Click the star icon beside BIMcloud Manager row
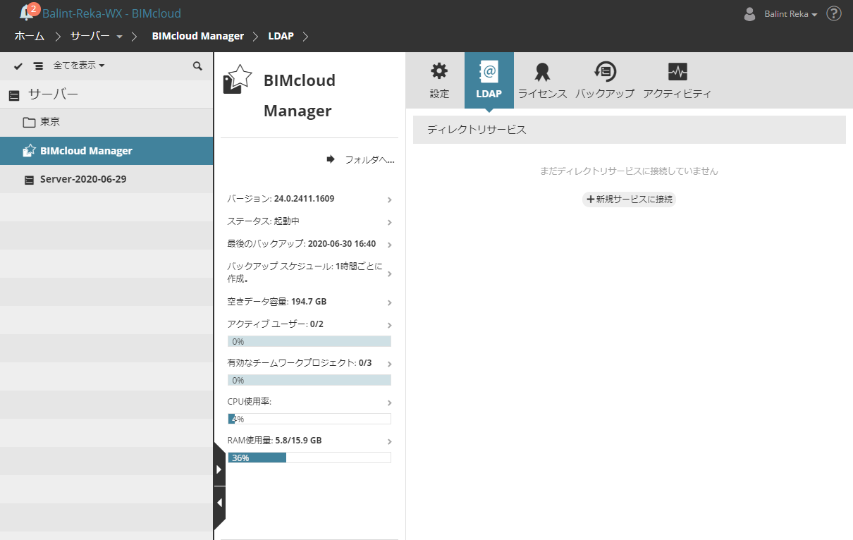 pyautogui.click(x=29, y=150)
